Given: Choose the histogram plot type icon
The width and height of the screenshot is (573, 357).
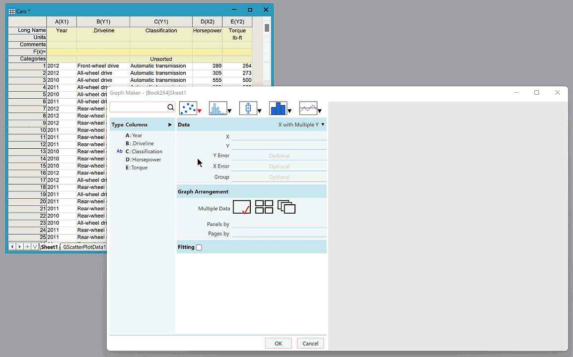Looking at the screenshot, I should (x=217, y=108).
